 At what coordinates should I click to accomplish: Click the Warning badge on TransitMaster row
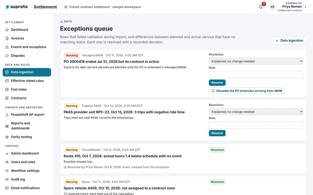click(x=72, y=150)
